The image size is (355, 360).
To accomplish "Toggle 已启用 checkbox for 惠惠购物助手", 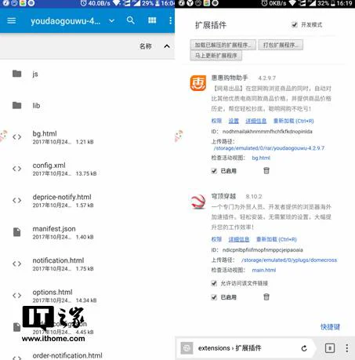I will (214, 171).
